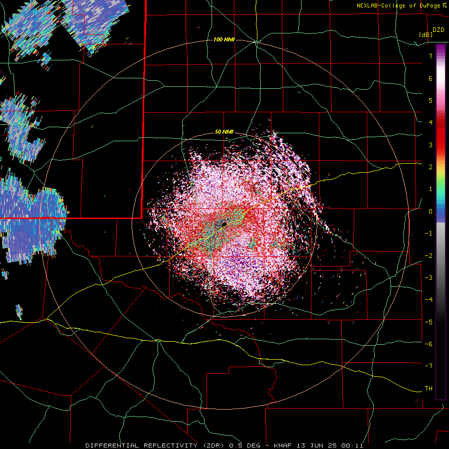Click the 7 value on color scale
This screenshot has width=449, height=449.
pos(431,56)
